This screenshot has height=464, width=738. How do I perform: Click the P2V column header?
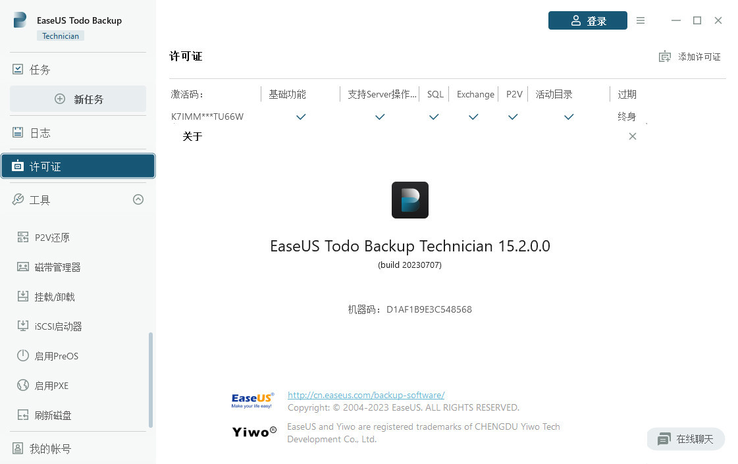point(514,94)
